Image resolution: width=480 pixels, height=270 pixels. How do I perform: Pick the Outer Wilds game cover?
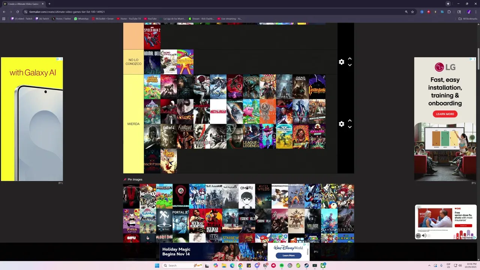click(263, 196)
